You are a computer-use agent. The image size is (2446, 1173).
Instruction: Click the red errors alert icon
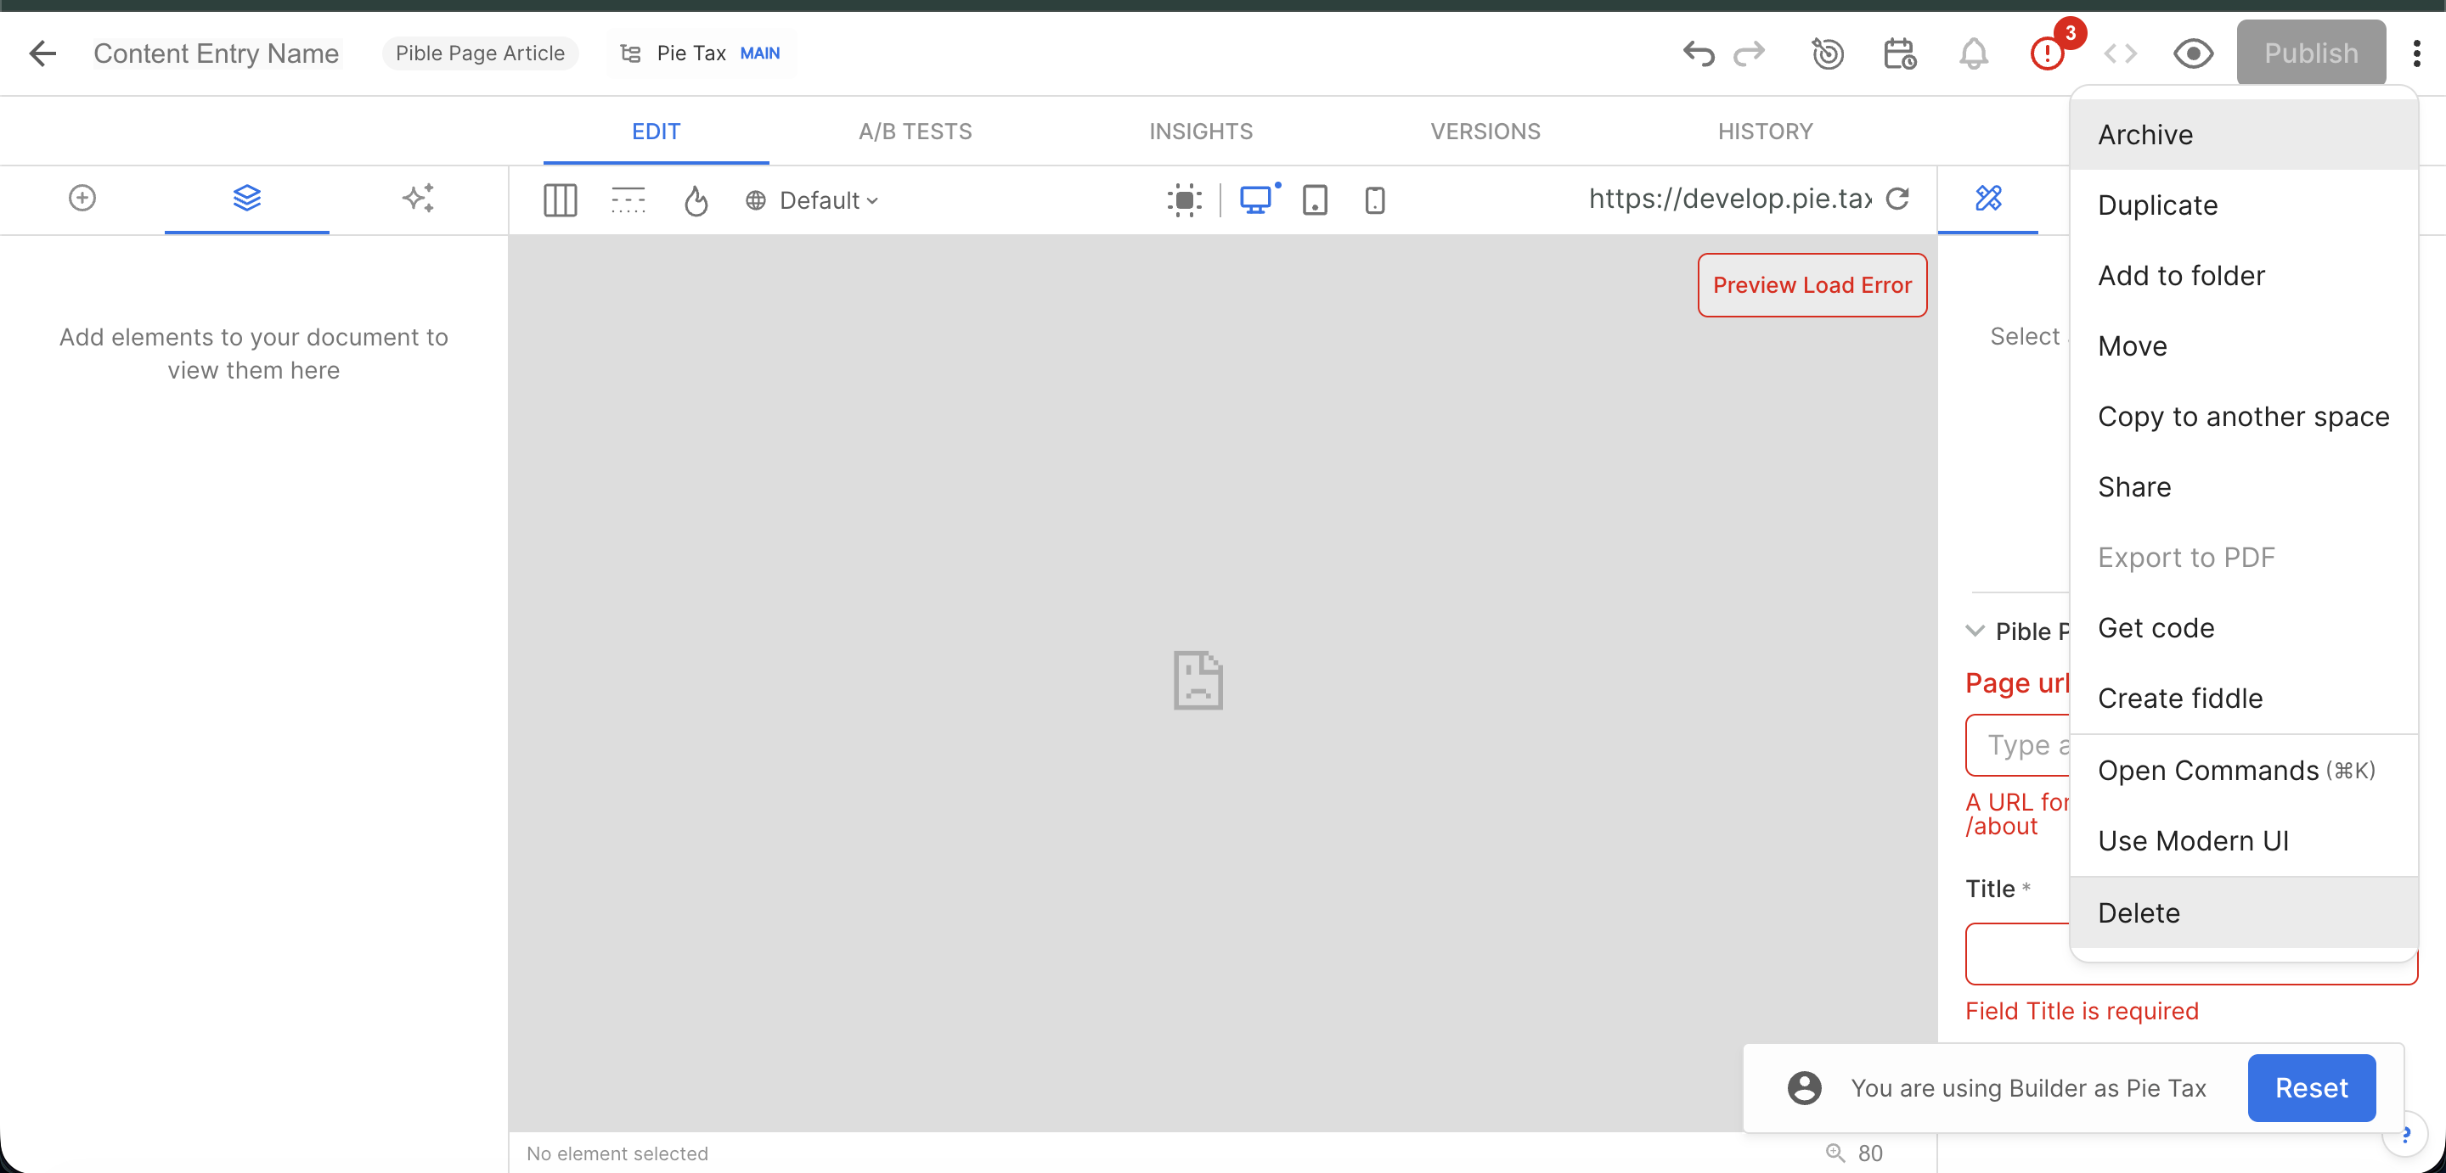click(x=2047, y=53)
